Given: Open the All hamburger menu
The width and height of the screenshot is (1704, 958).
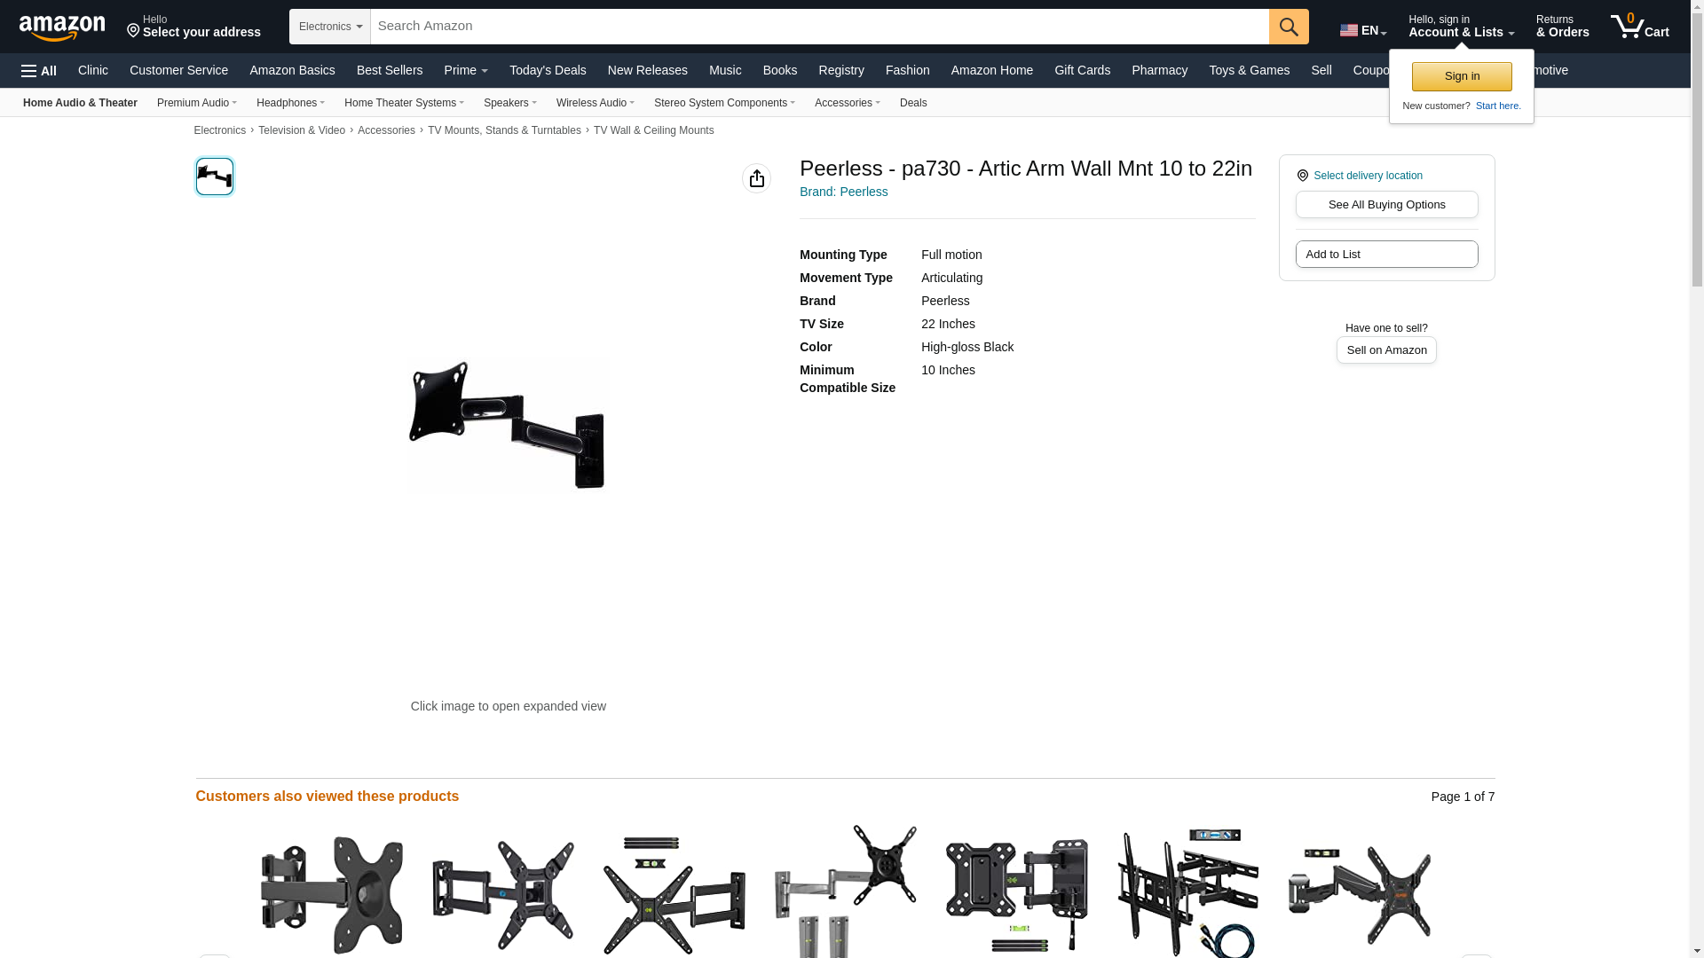Looking at the screenshot, I should (39, 71).
